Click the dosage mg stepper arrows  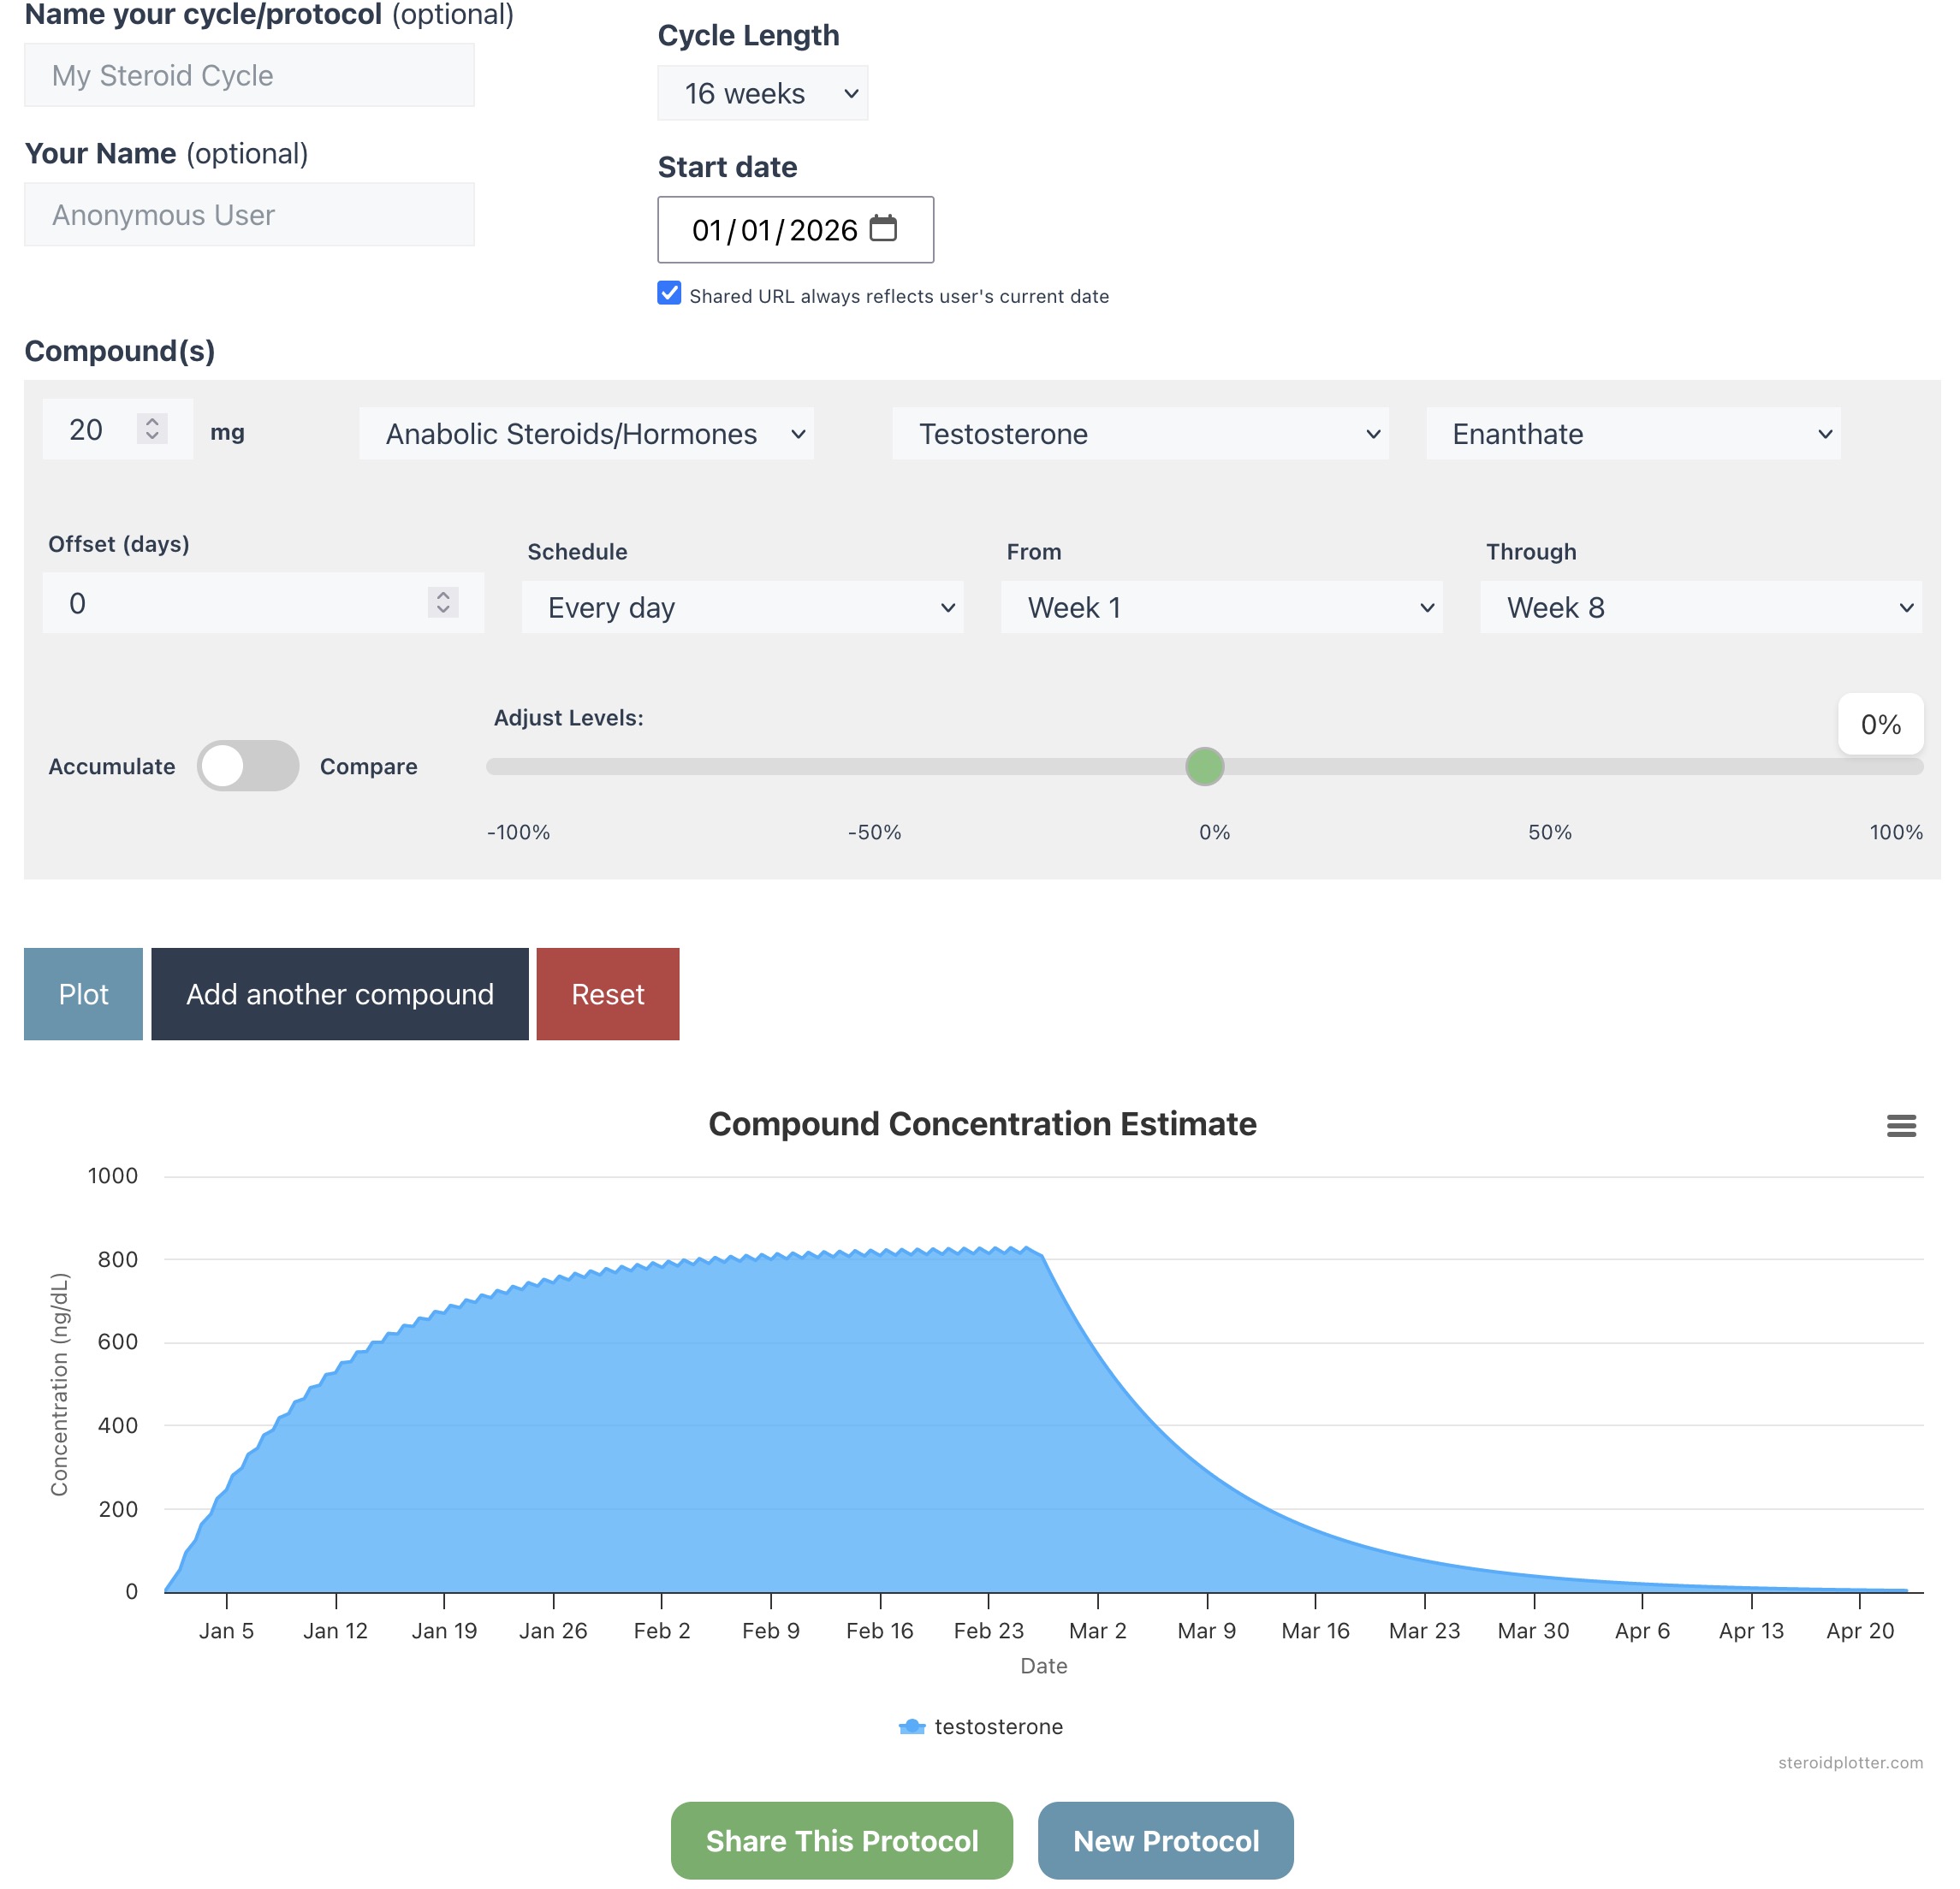coord(152,429)
